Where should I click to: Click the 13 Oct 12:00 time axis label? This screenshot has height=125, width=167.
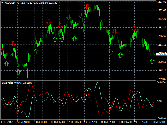(x=91, y=122)
